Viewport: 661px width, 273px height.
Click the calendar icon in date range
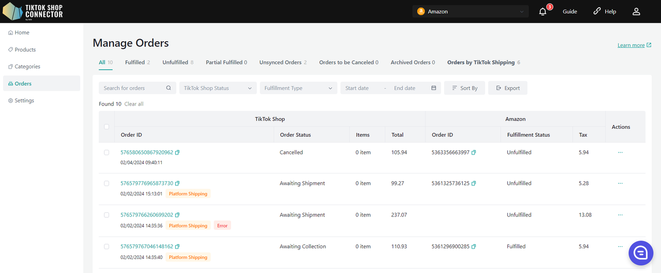[x=434, y=88]
